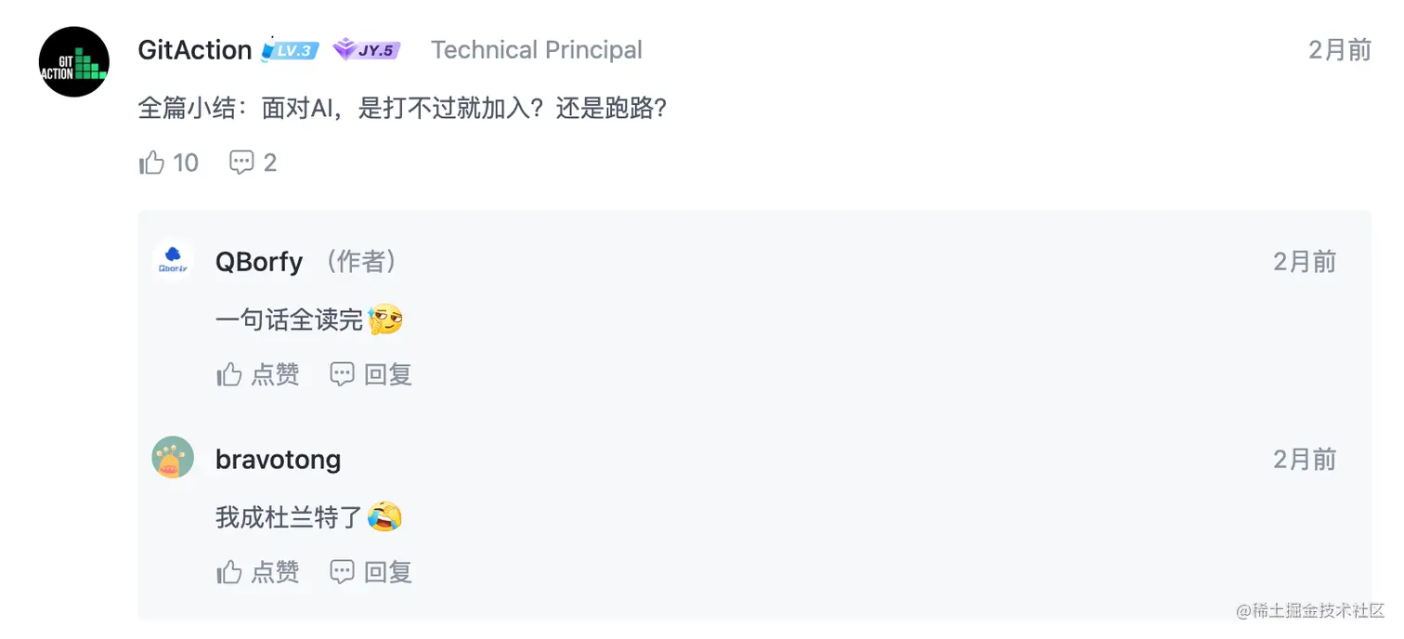Click bravotong's orange monster avatar
1404x639 pixels.
click(x=173, y=457)
